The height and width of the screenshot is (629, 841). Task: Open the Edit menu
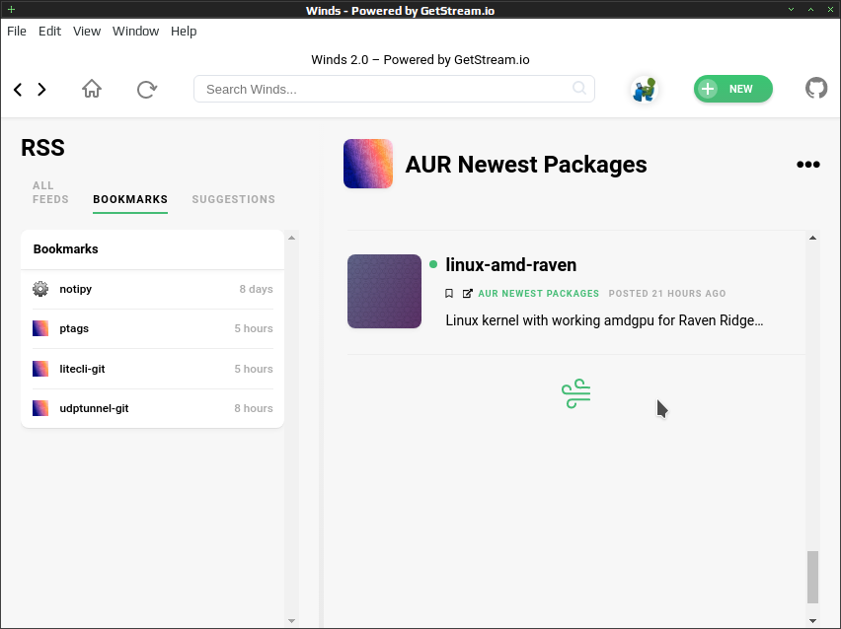click(x=50, y=32)
